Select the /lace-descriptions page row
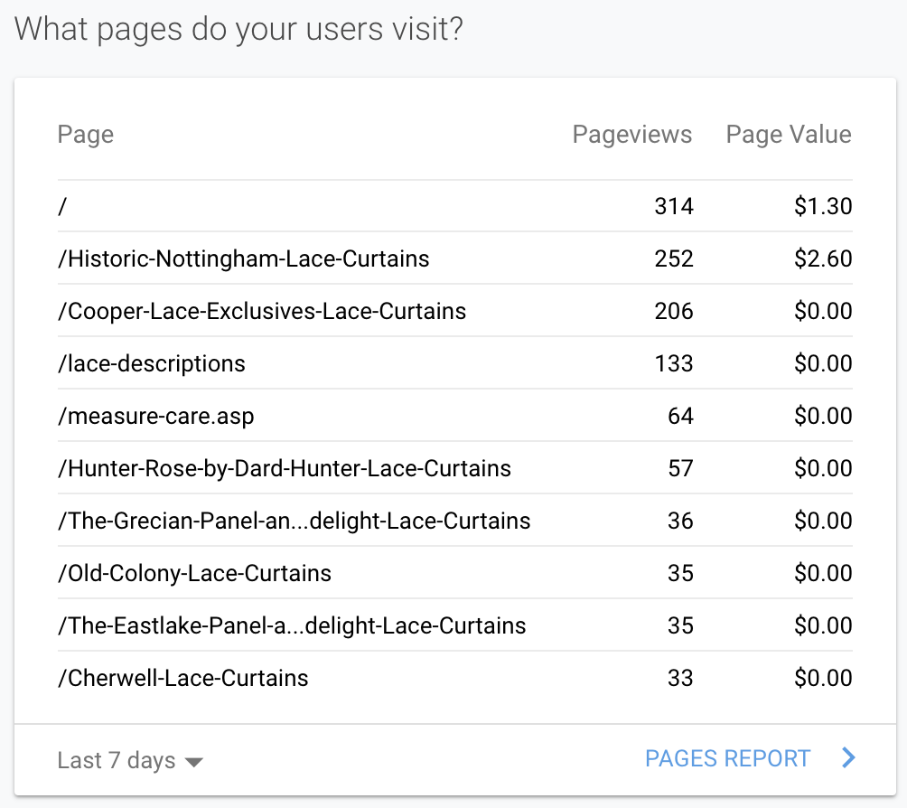Screen dimensions: 907x808 coord(151,363)
